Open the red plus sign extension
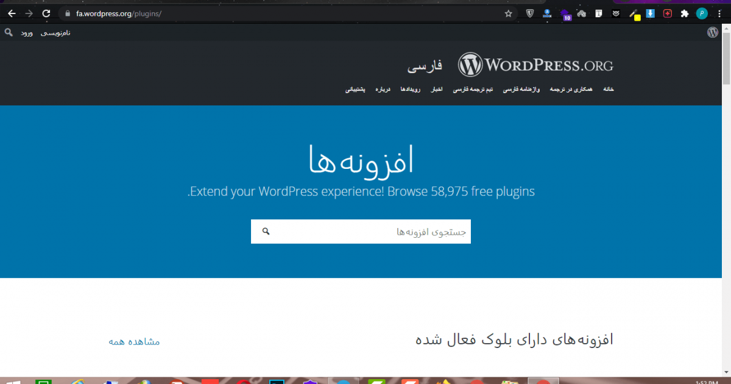 tap(668, 13)
